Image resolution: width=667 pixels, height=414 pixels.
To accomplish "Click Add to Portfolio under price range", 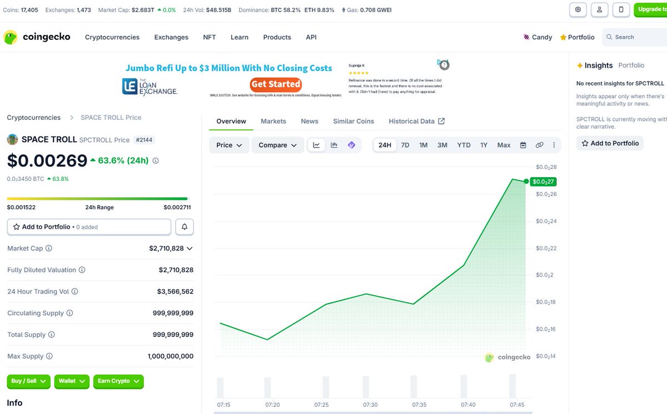I will (89, 227).
